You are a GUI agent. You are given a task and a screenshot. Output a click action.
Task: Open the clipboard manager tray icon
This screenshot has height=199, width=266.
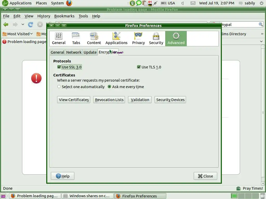coord(145,3)
